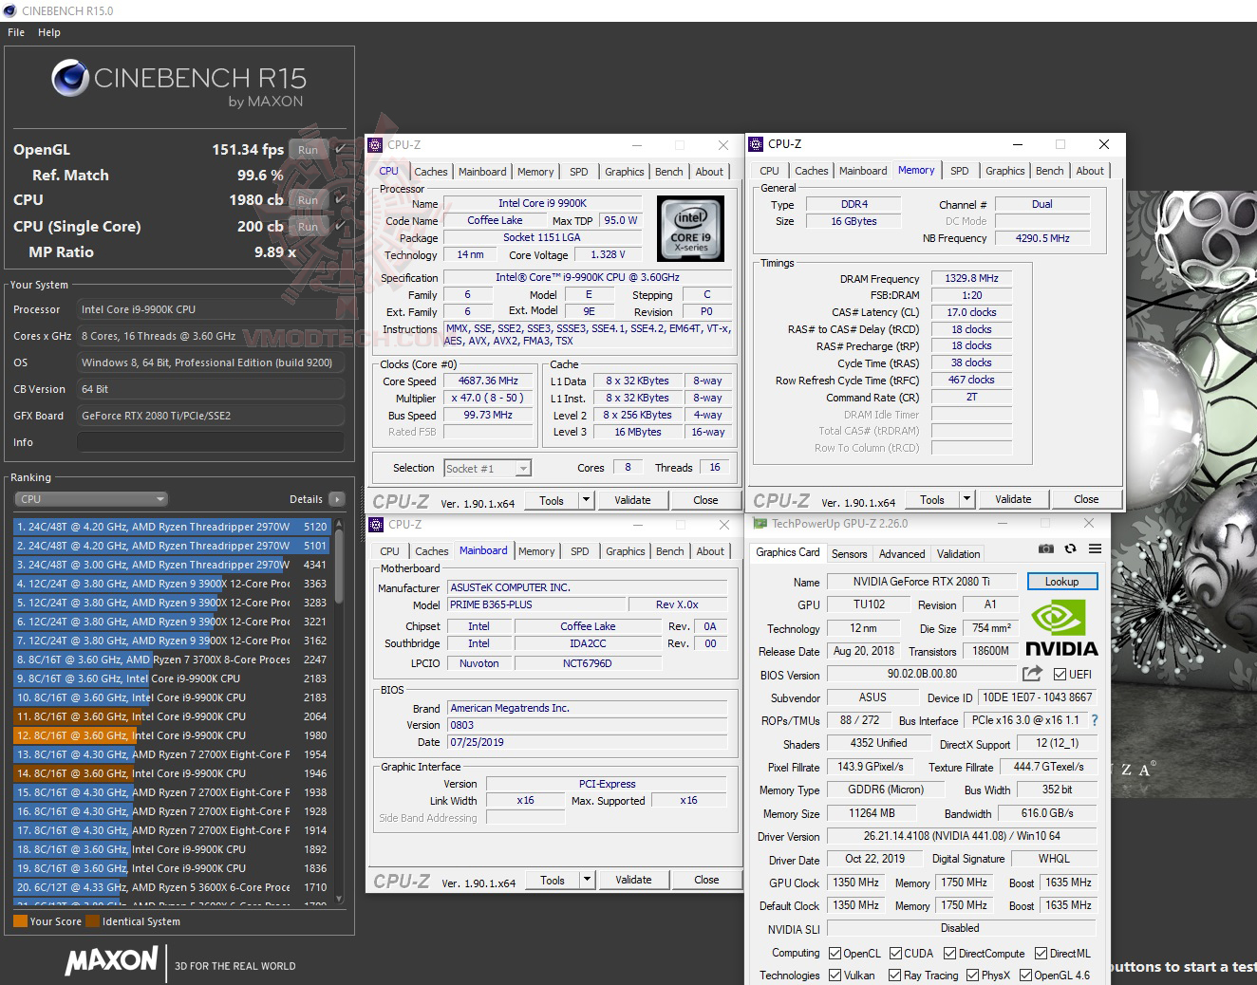Toggle the DirectCompute checkbox
Screen dimensions: 1257x985
coord(949,954)
